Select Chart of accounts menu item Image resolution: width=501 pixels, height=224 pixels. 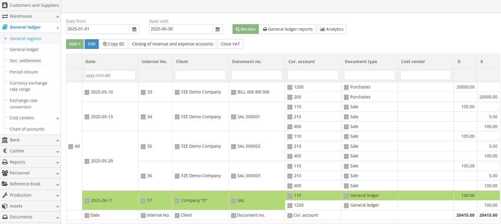[x=27, y=129]
